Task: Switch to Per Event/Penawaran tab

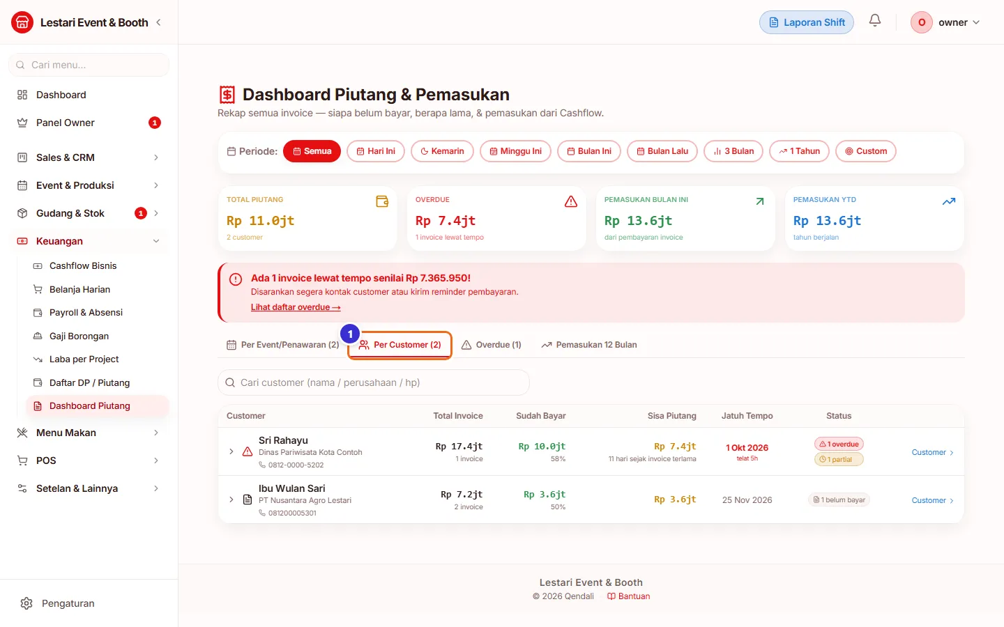Action: coord(283,345)
